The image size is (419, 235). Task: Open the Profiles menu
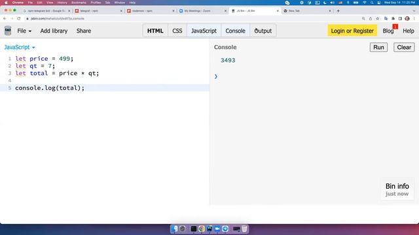pyautogui.click(x=96, y=3)
